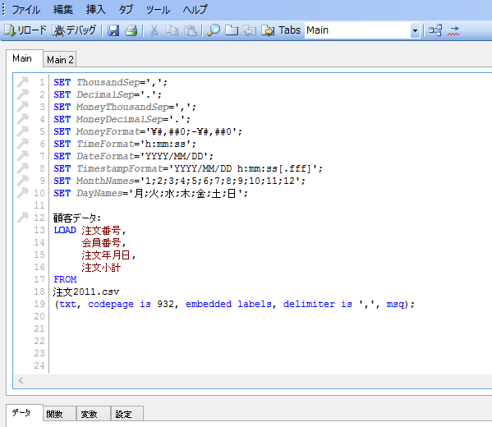Save the script with the floppy icon
The image size is (492, 427).
pos(113,30)
